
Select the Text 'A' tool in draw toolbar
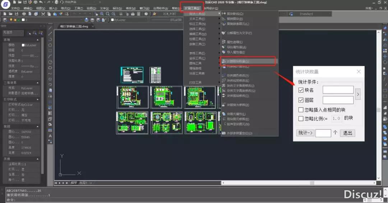(x=50, y=136)
